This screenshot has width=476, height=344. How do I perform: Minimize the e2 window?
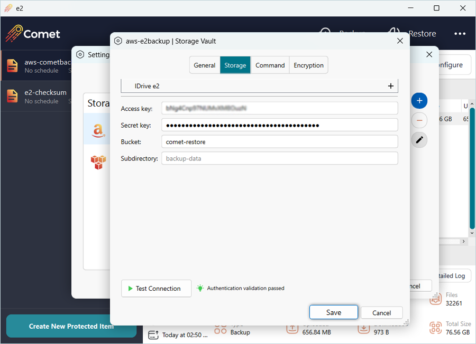[411, 8]
